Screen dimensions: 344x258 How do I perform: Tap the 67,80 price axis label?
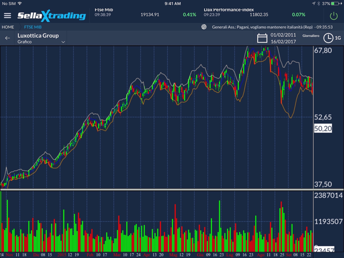tap(323, 51)
